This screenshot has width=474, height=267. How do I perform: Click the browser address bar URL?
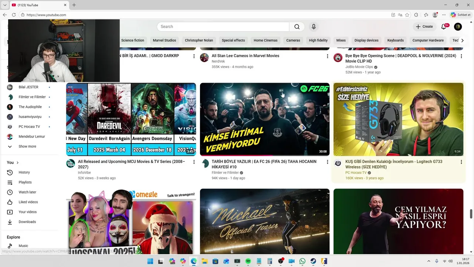(x=46, y=15)
